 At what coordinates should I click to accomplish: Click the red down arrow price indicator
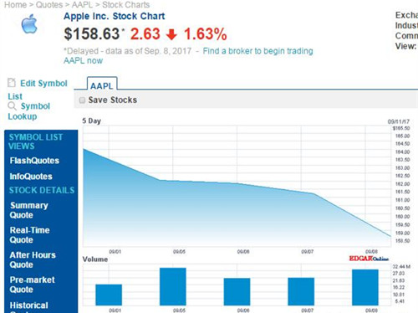coord(171,34)
